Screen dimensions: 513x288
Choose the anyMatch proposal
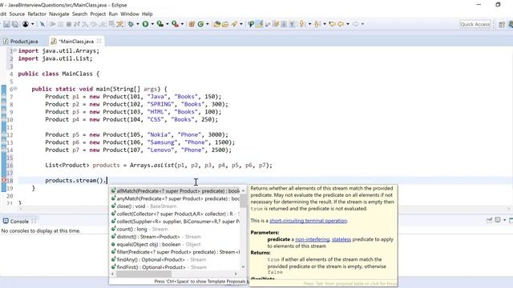[x=176, y=198]
